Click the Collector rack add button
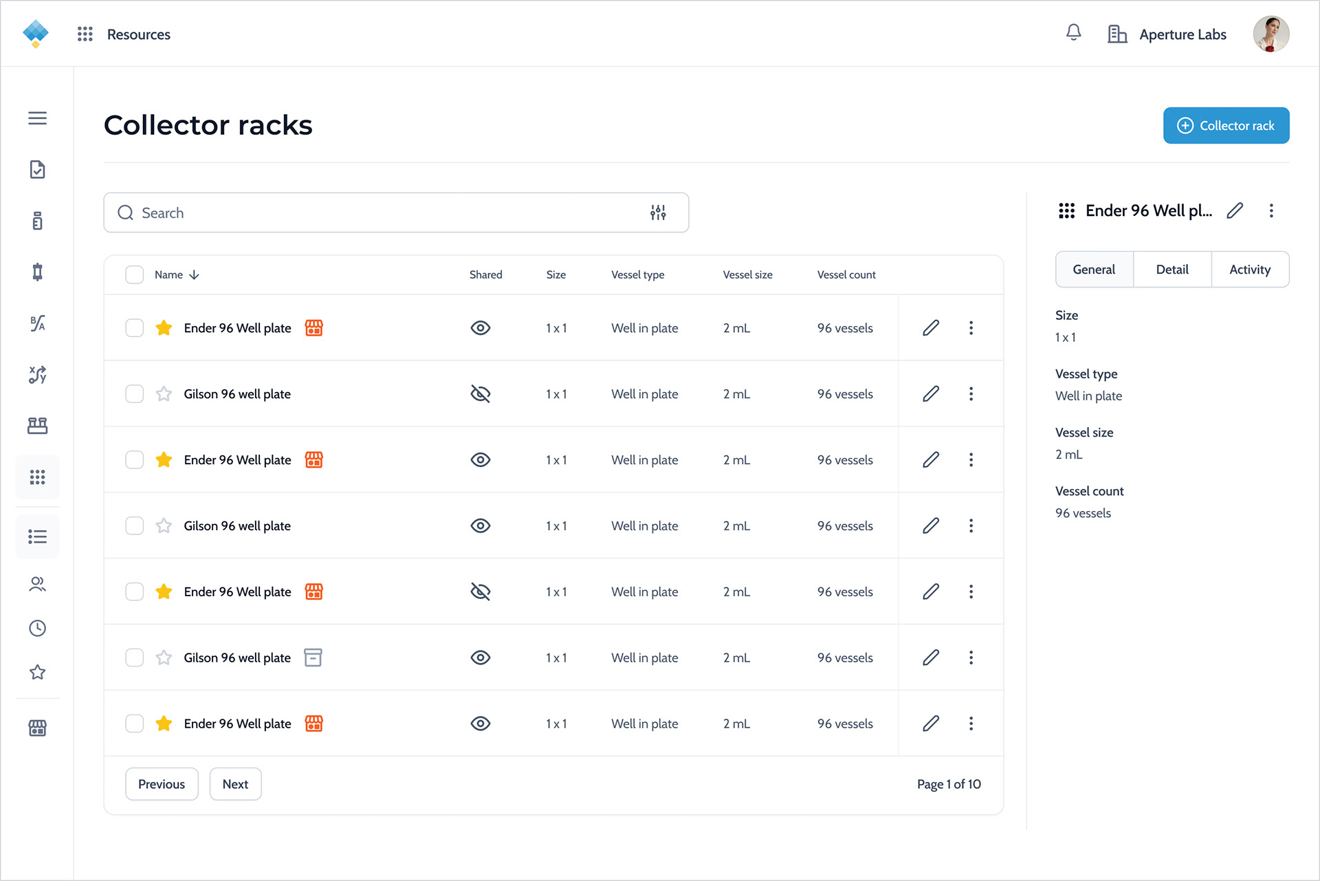This screenshot has height=881, width=1320. coord(1226,126)
